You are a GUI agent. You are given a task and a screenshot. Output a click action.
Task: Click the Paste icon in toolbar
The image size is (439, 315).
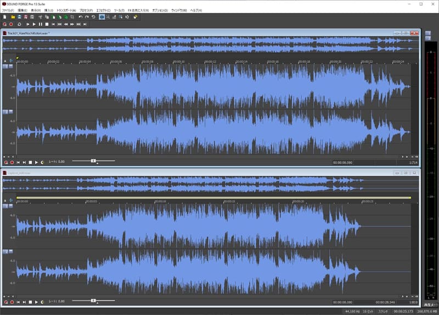[x=53, y=17]
